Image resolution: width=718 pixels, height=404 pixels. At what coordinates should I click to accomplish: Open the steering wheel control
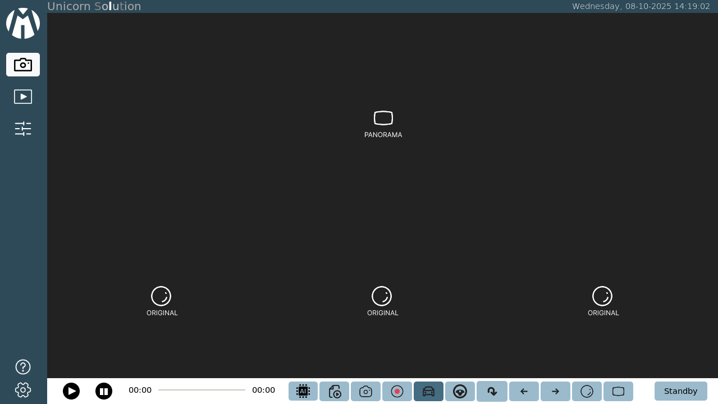[x=460, y=391]
